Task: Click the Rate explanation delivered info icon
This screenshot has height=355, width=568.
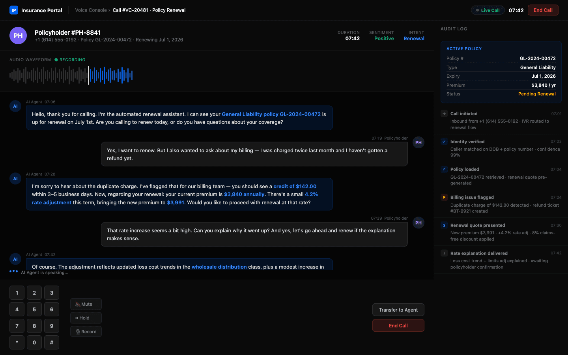Action: click(x=444, y=253)
